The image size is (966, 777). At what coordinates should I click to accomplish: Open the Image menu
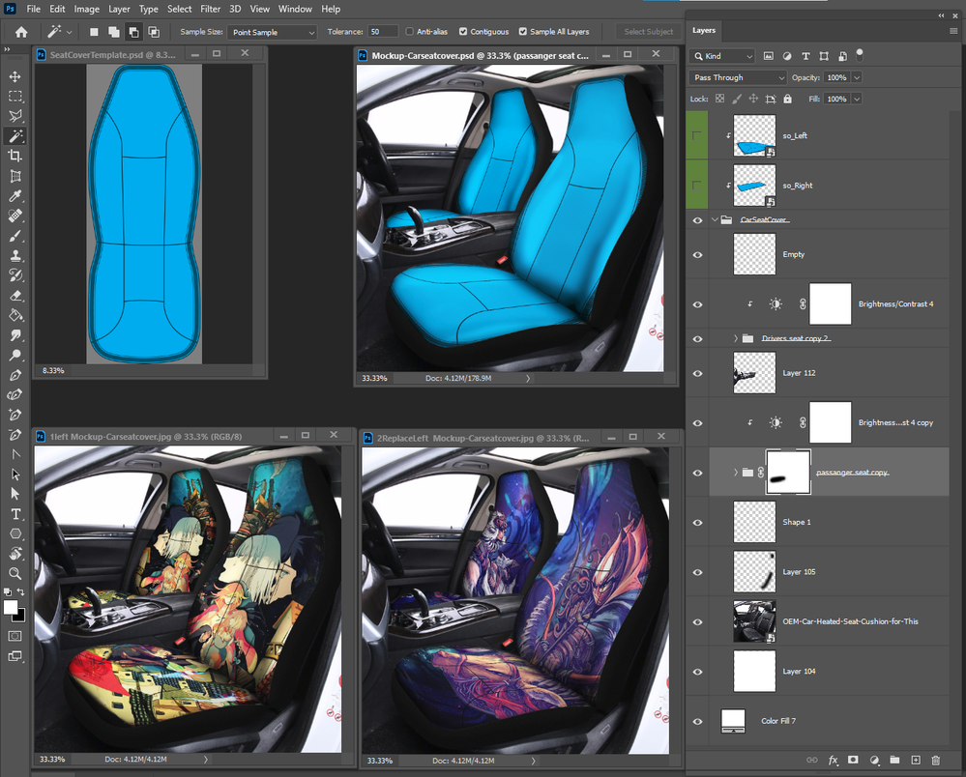86,10
